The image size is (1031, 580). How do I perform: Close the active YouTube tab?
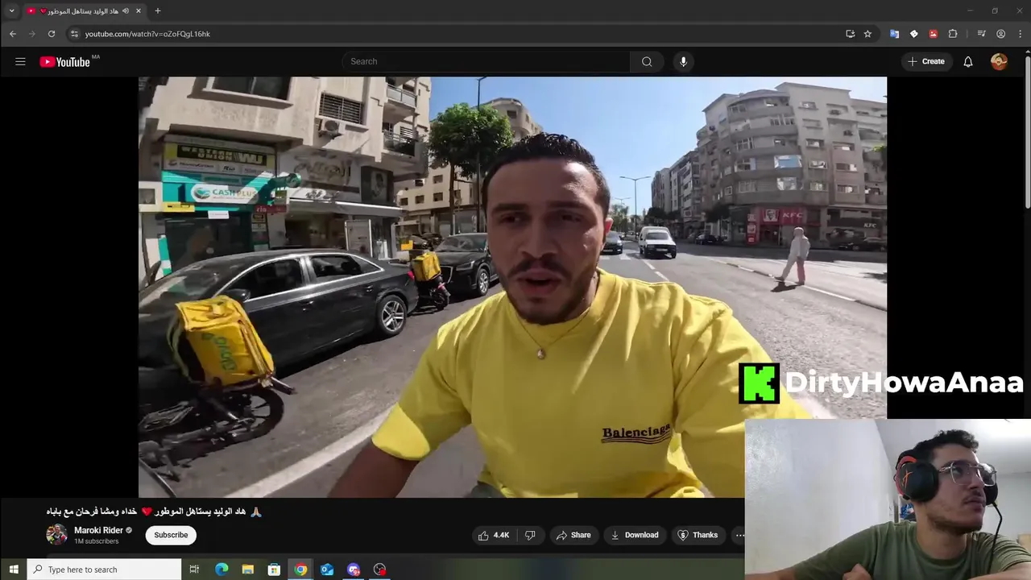(138, 10)
